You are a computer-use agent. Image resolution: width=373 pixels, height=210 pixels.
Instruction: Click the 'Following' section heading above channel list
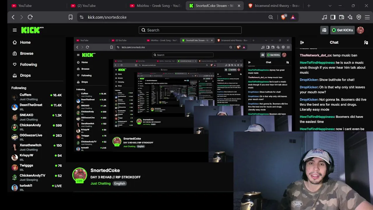[x=19, y=88]
